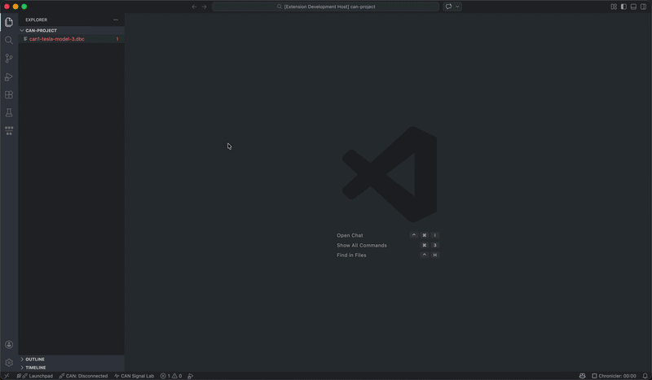Viewport: 652px width, 380px height.
Task: Click the Open Chat shortcut hint
Action: click(x=350, y=235)
